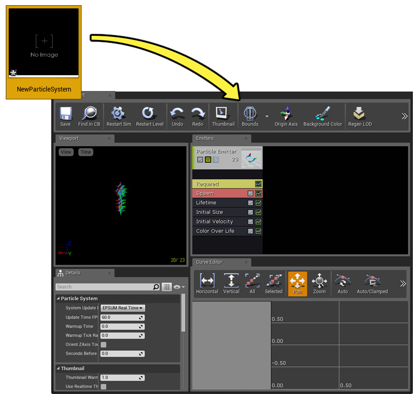This screenshot has width=413, height=394.
Task: Select the Lifetime module
Action: [227, 203]
